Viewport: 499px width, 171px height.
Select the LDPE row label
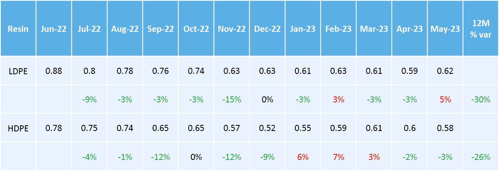tap(18, 71)
